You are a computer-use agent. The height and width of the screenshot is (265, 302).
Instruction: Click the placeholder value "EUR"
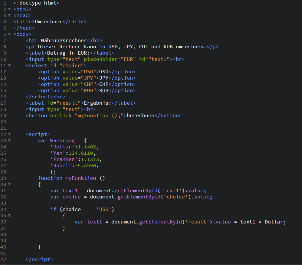[129, 59]
